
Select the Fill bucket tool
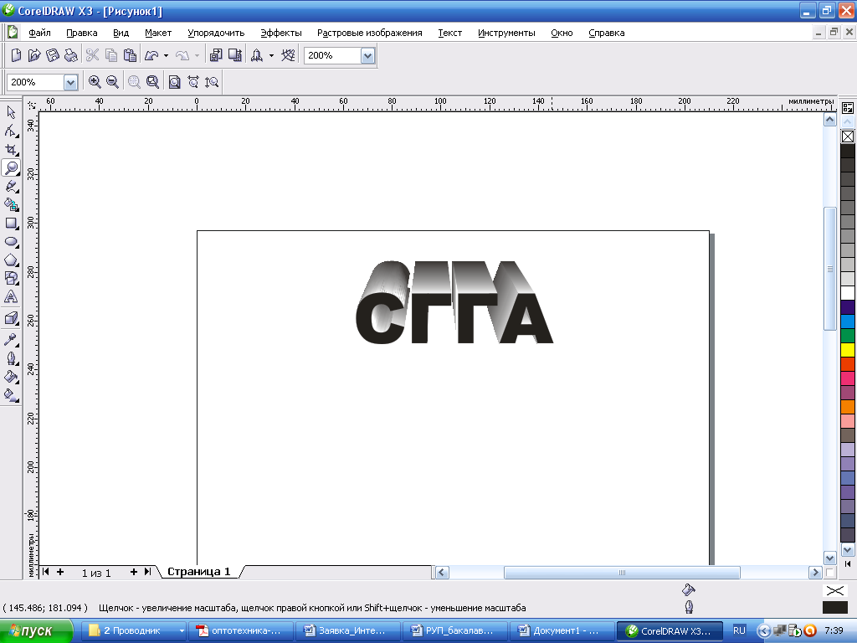11,377
